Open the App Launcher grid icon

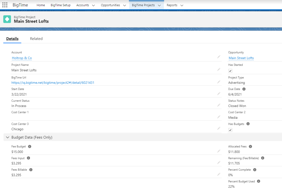click(5, 5)
